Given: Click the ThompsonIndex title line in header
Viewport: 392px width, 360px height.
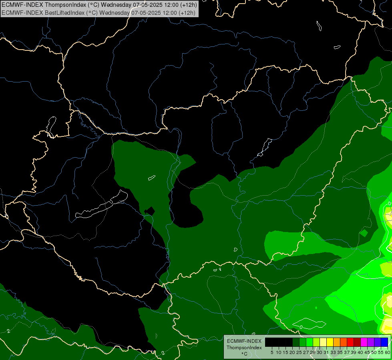Looking at the screenshot, I should point(99,4).
